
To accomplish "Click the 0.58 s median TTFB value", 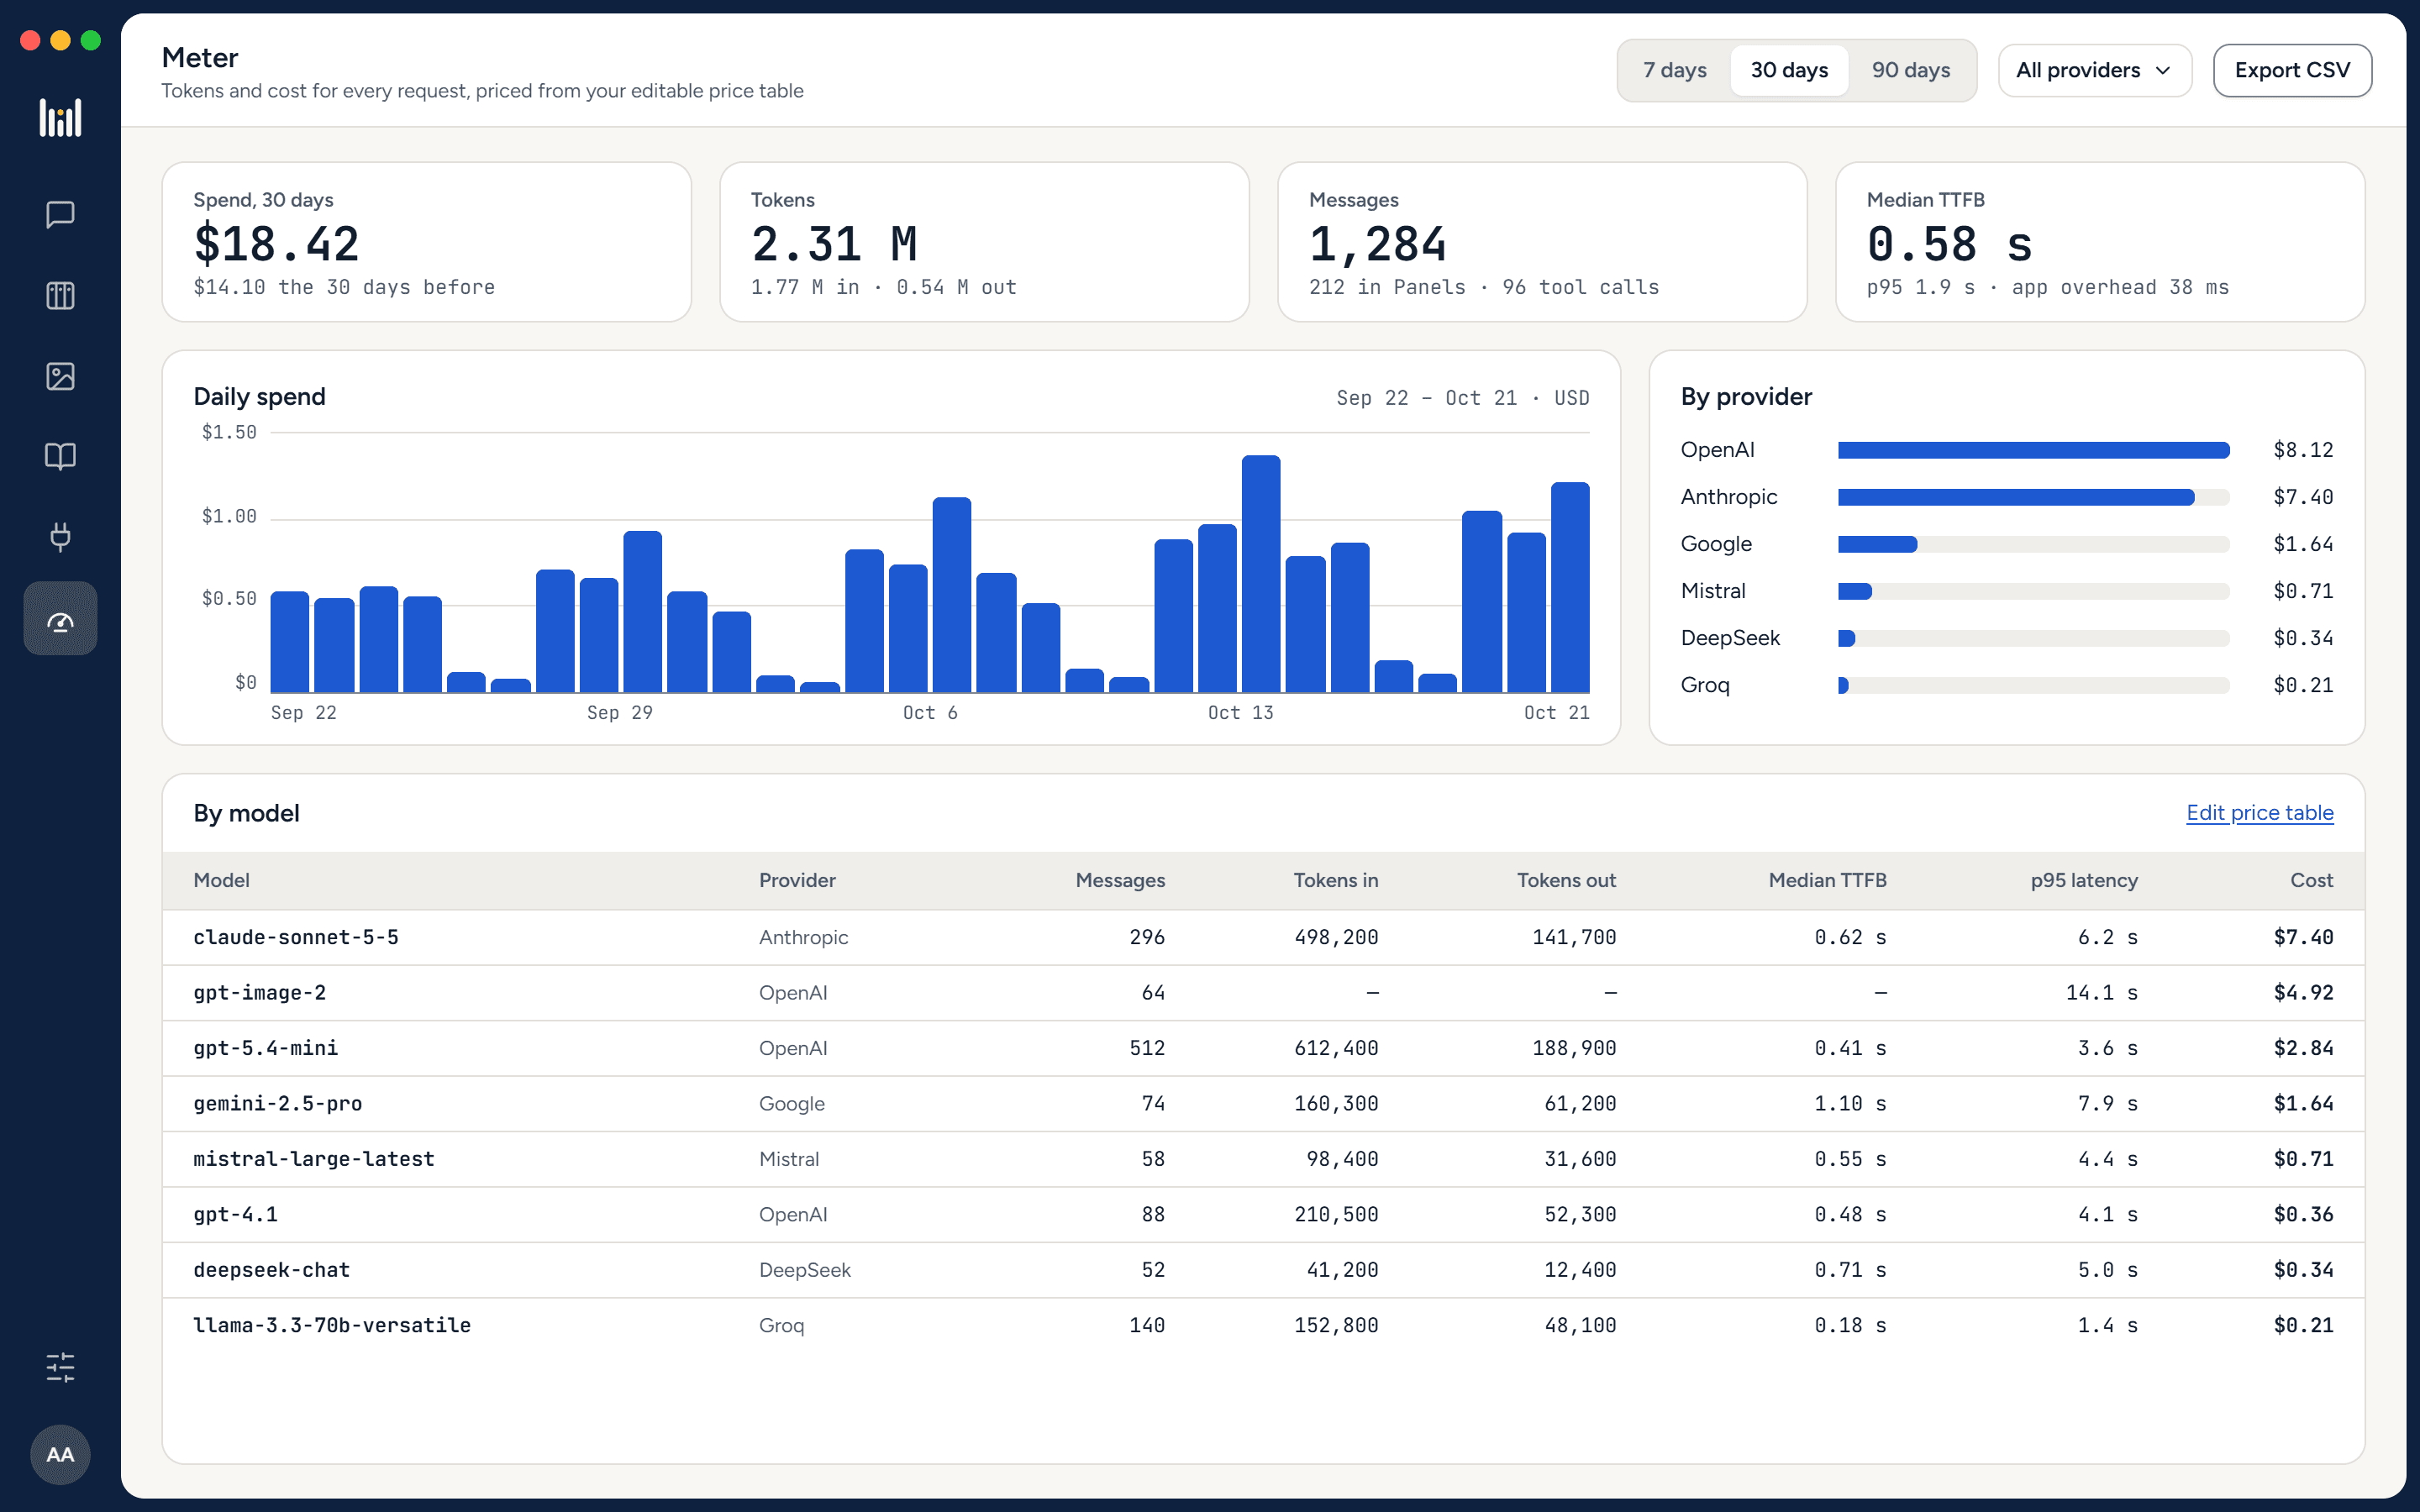I will pos(1949,244).
